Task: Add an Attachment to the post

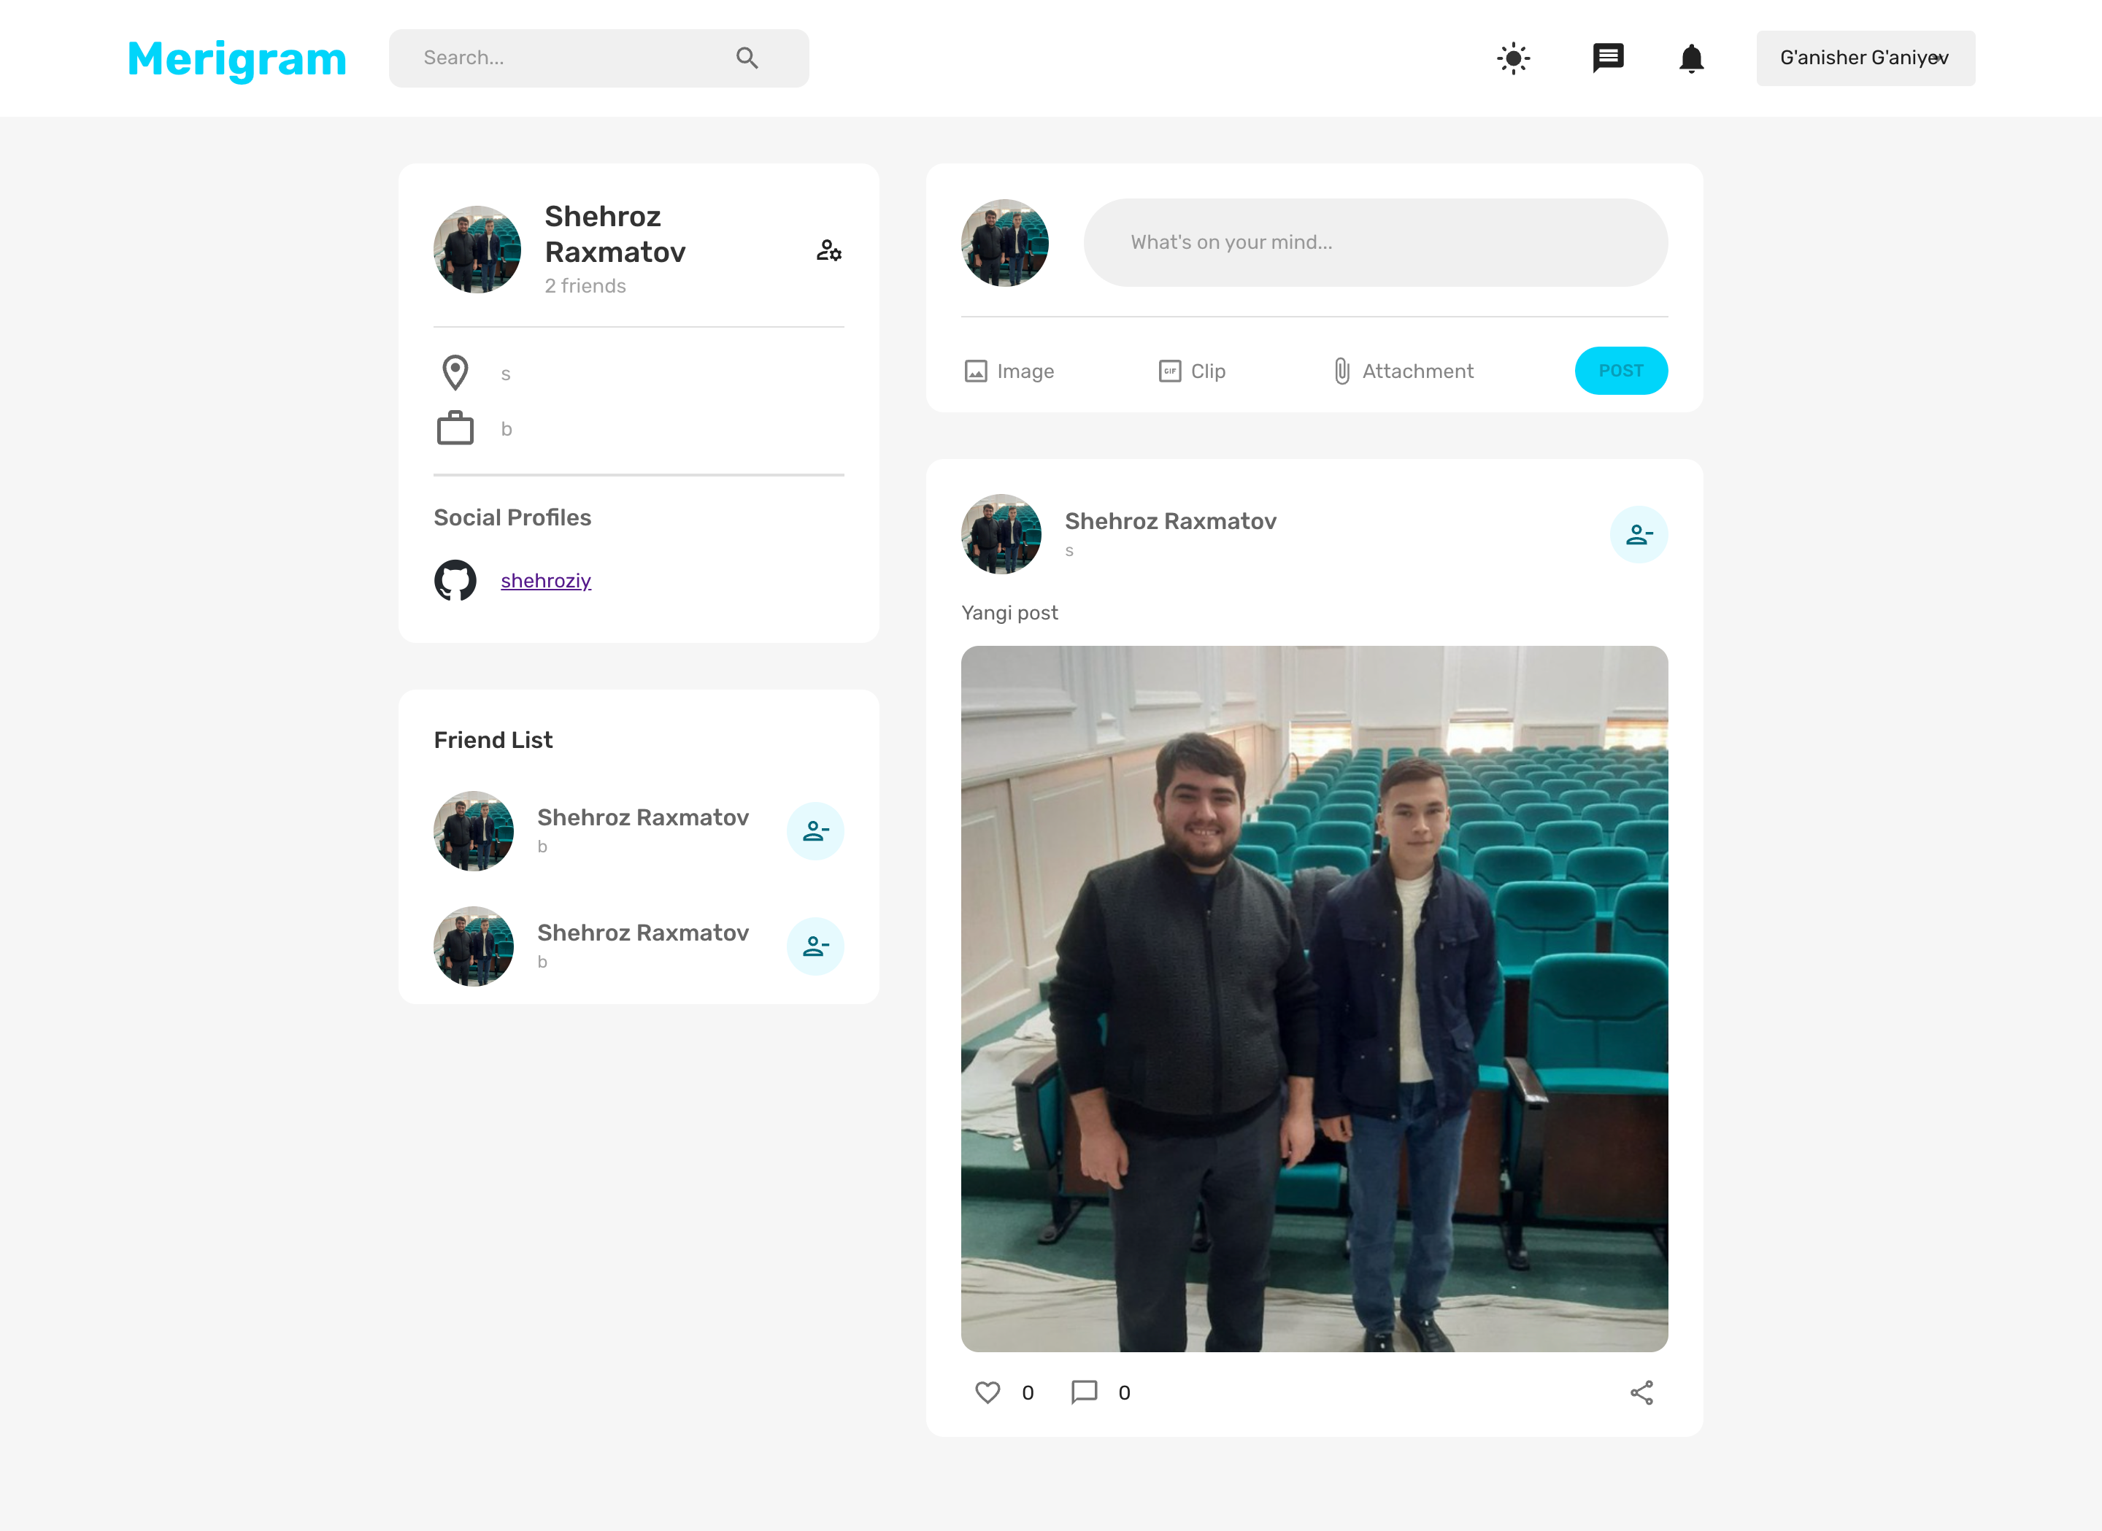Action: (1404, 371)
